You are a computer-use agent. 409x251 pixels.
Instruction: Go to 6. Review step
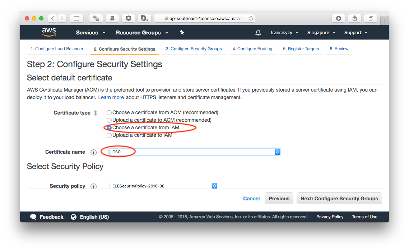[339, 49]
